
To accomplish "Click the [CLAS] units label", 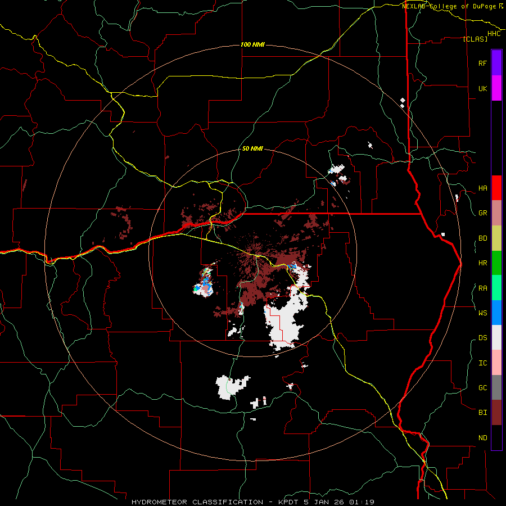I will tap(475, 39).
